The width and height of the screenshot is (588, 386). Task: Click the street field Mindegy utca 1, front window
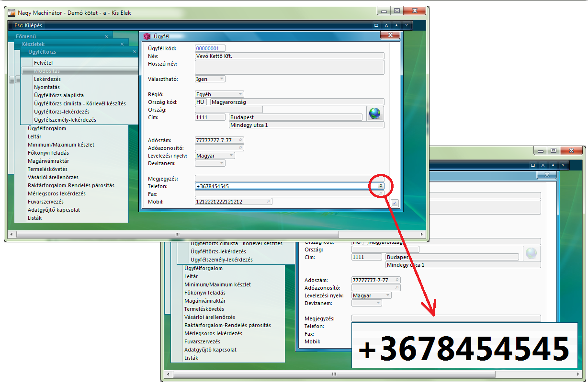(307, 125)
